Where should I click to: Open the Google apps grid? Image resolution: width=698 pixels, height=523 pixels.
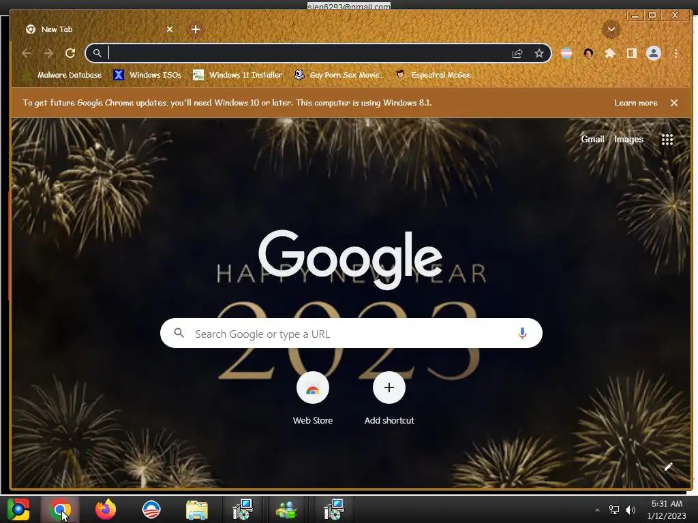click(x=667, y=140)
